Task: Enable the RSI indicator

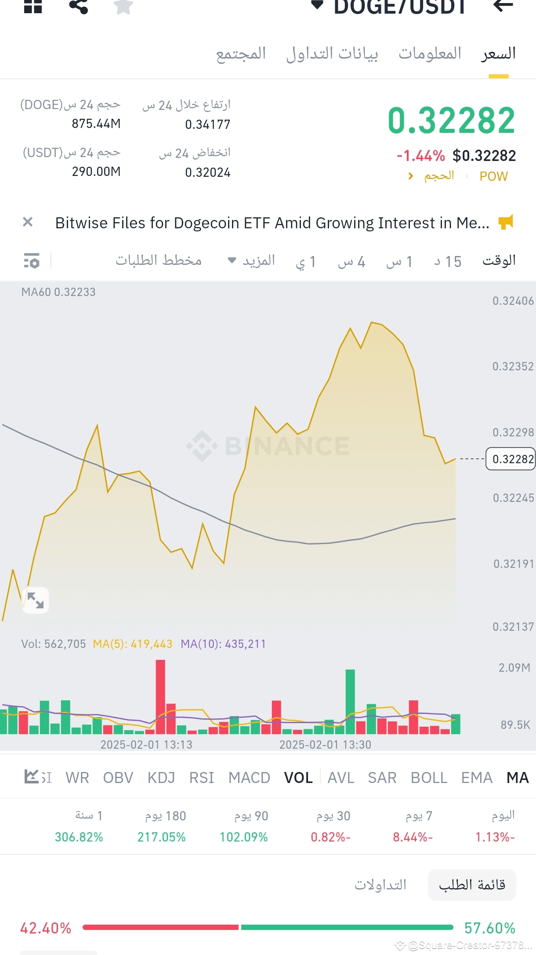Action: tap(202, 777)
